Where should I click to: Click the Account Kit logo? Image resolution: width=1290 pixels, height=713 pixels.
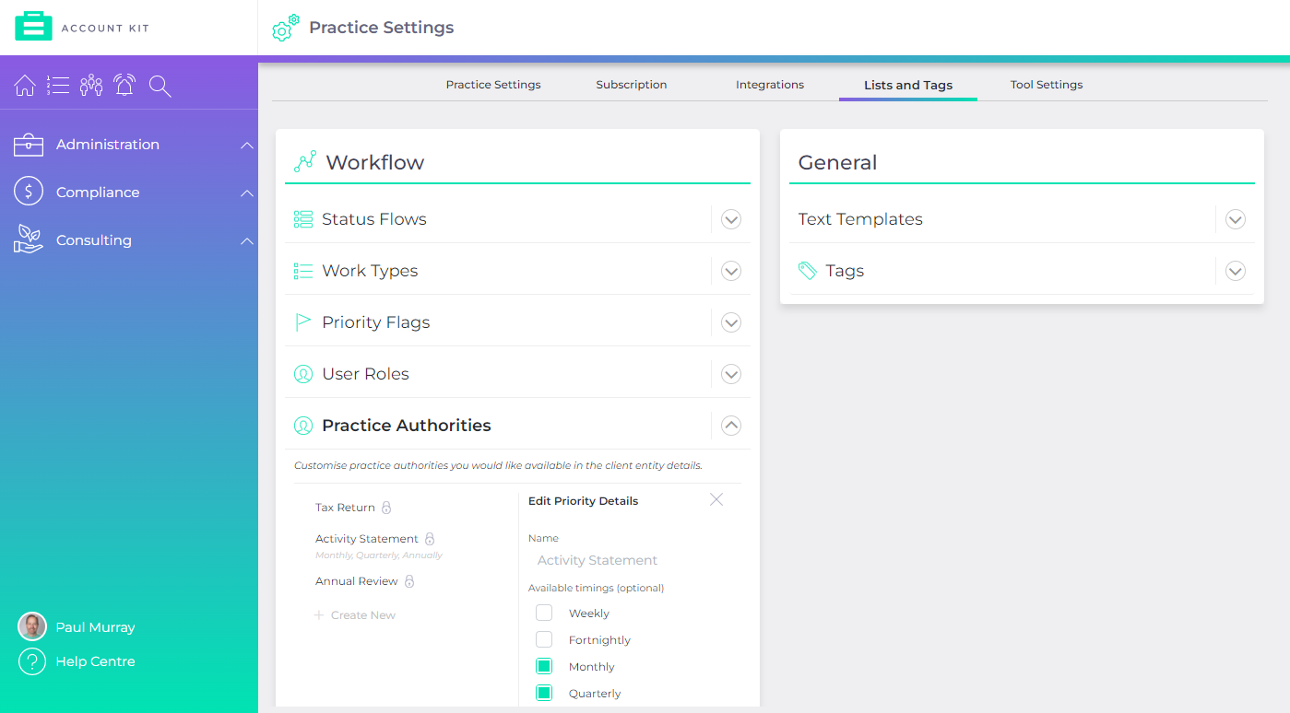coord(81,27)
